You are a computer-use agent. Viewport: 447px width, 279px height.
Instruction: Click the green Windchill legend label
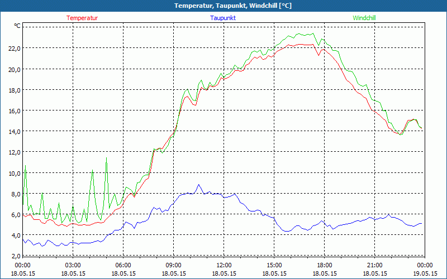click(364, 18)
